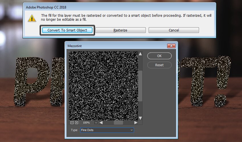Click inside the Mezzotint preview image
Viewport: 242px width, 142px height.
coord(103,86)
